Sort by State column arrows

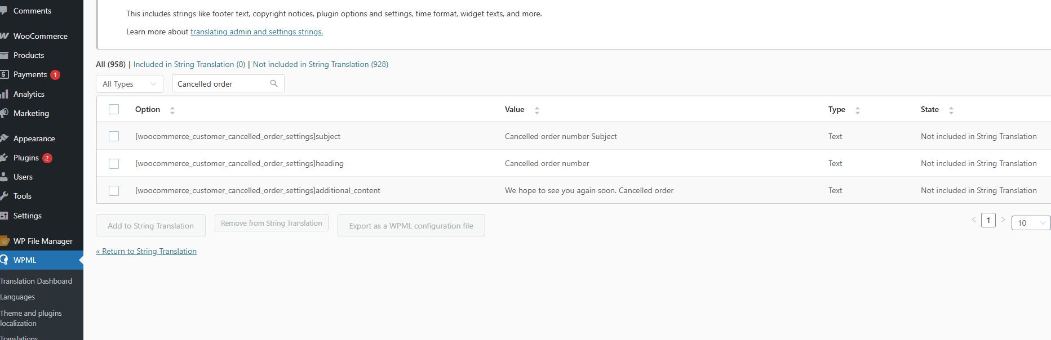tap(951, 110)
